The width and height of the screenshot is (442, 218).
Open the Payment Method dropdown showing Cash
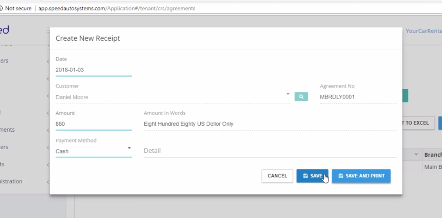coord(93,151)
